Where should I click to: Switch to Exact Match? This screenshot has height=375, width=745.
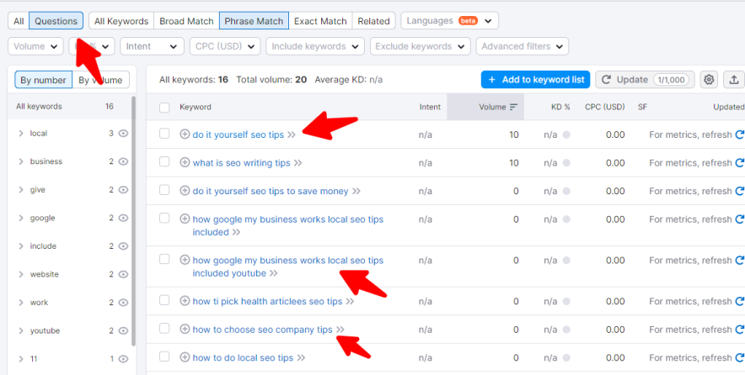[320, 21]
